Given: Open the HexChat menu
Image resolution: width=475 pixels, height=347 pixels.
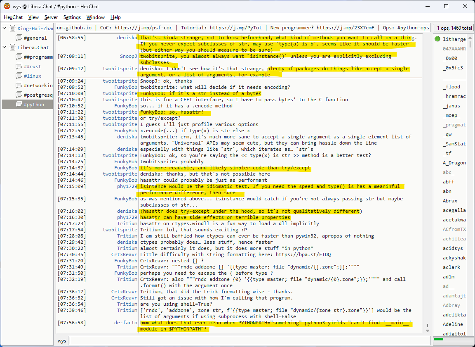Looking at the screenshot, I should (13, 17).
